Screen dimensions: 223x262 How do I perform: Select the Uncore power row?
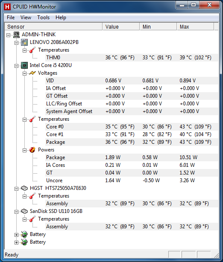132,180
